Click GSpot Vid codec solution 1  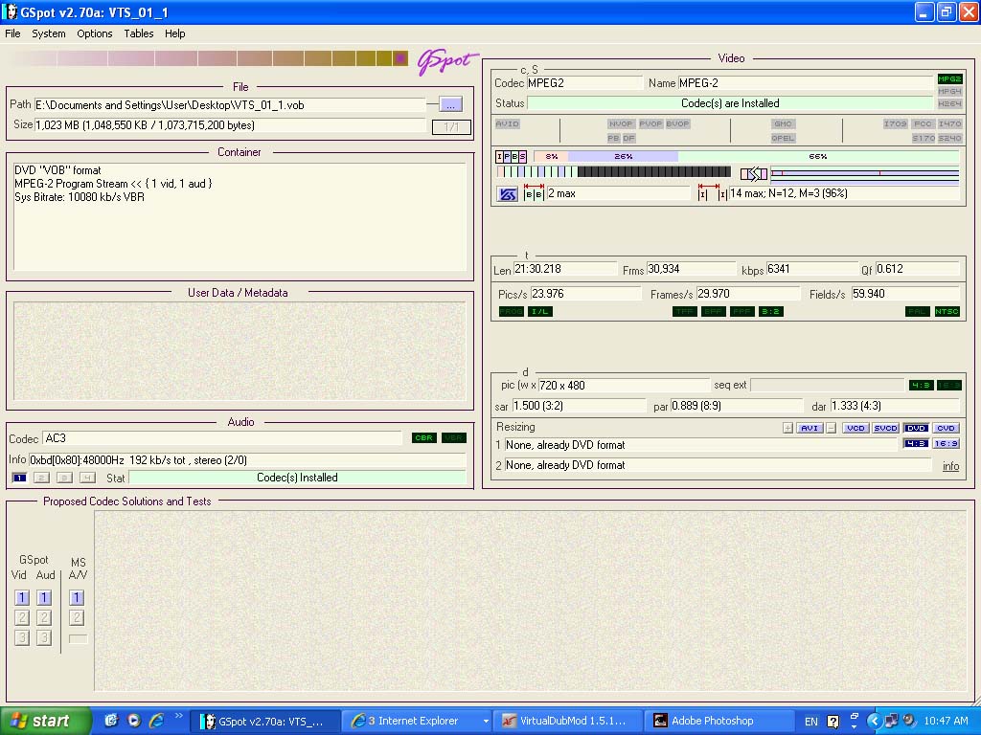[22, 597]
